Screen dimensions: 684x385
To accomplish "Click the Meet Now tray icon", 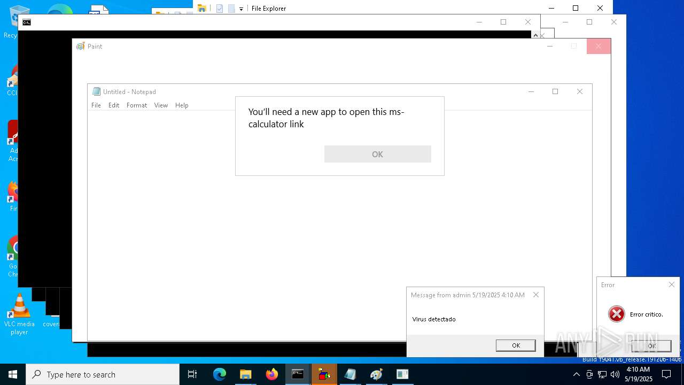I will click(589, 374).
